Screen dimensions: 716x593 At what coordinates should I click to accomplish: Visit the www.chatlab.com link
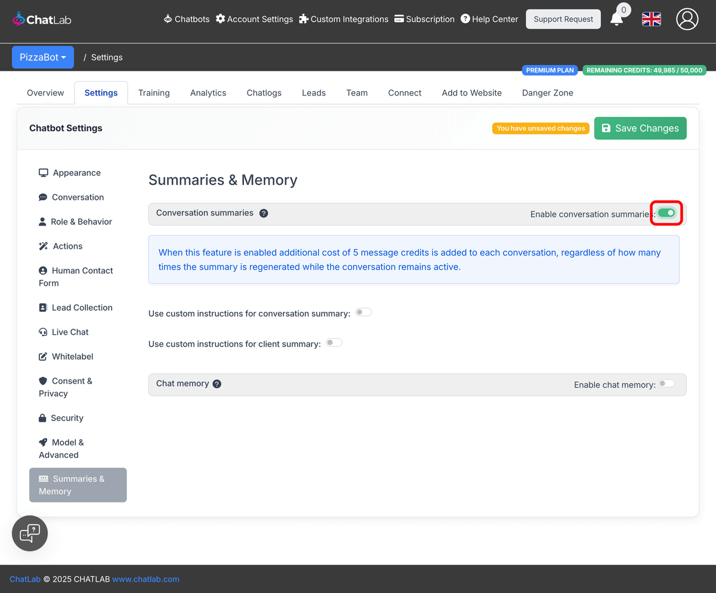146,579
